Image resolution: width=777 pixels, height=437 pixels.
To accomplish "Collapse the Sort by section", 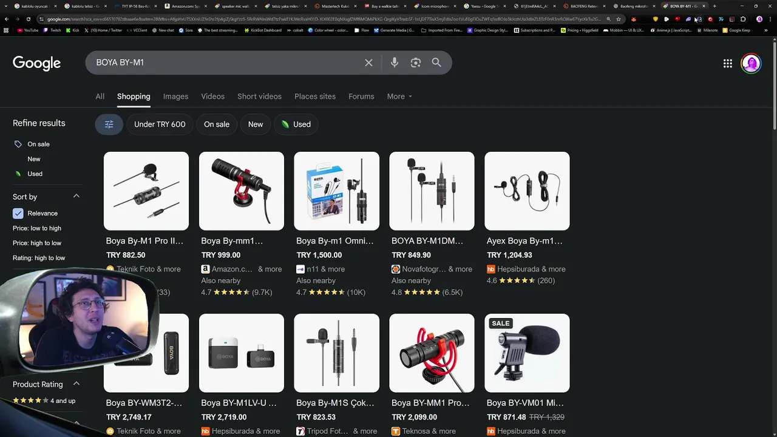I will [76, 196].
